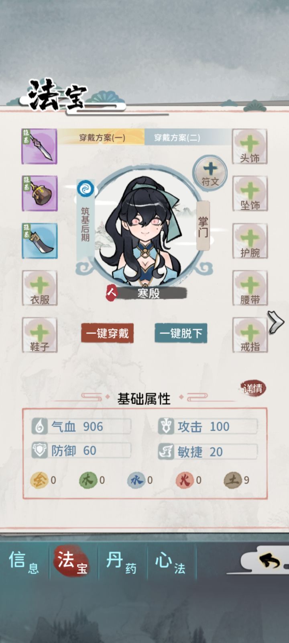The image size is (289, 643).
Task: Add equipment to the 鞋子 slot
Action: tap(39, 335)
